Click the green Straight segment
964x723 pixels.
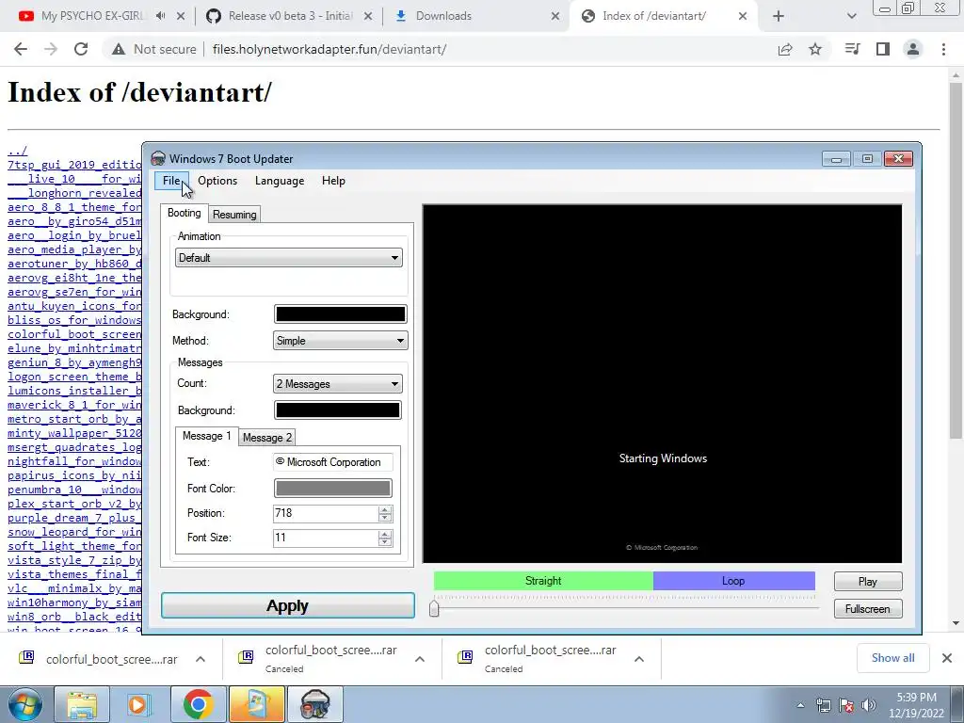tap(543, 581)
